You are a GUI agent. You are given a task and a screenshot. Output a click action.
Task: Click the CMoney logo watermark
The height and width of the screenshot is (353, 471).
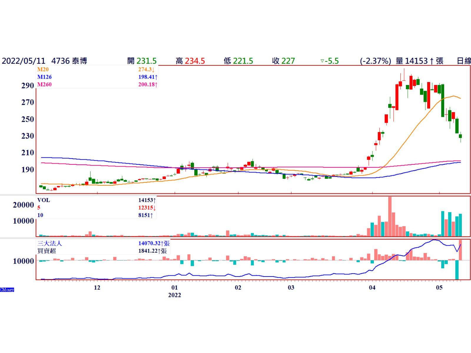pyautogui.click(x=7, y=290)
